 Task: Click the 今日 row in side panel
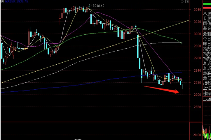coord(207,39)
